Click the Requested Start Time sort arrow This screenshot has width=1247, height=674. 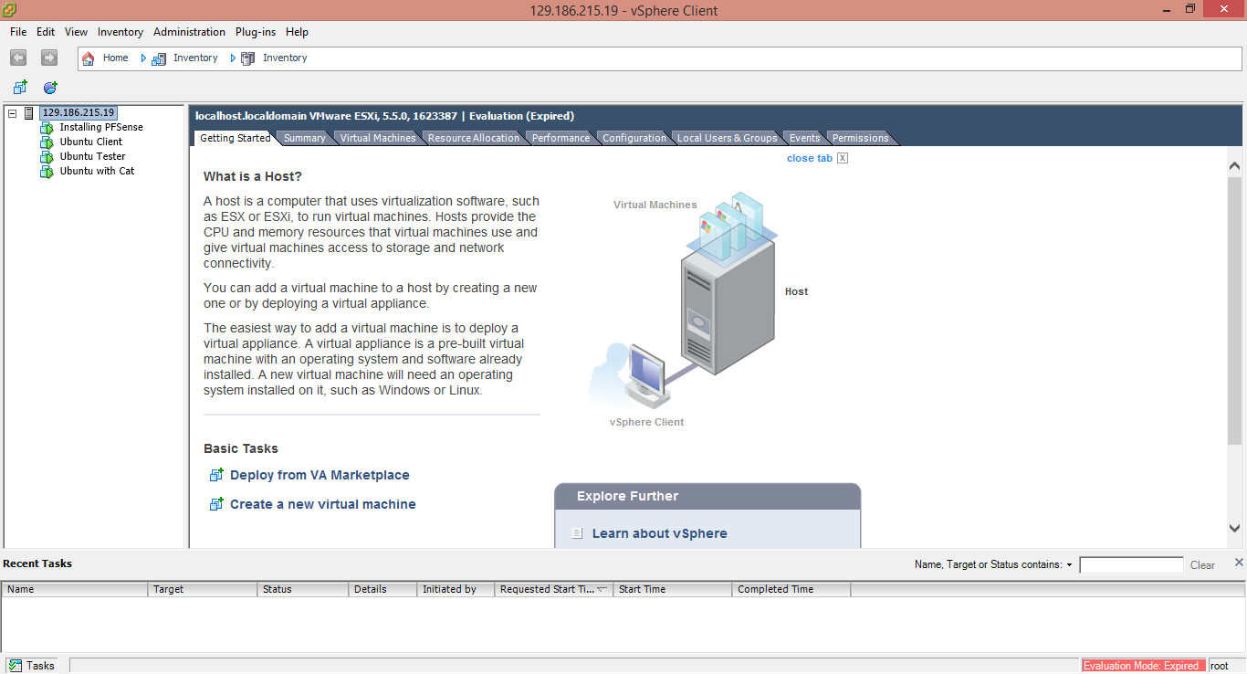point(603,589)
